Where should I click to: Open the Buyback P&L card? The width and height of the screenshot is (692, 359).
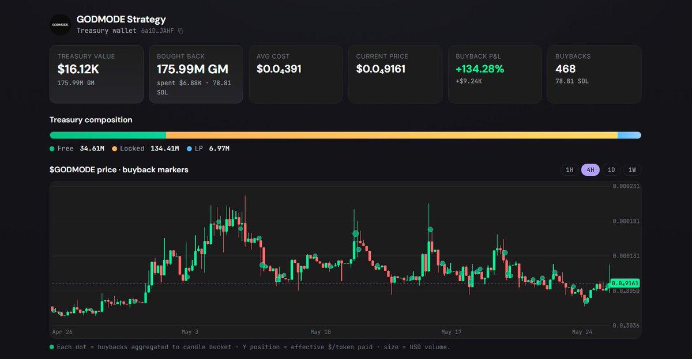pos(495,74)
